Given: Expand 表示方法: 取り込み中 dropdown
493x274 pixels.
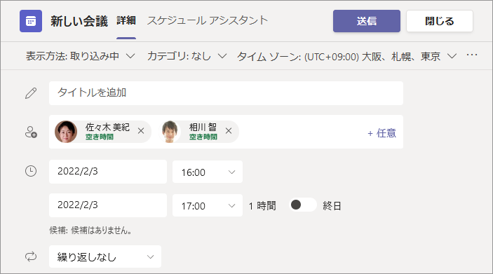Looking at the screenshot, I should (x=81, y=56).
